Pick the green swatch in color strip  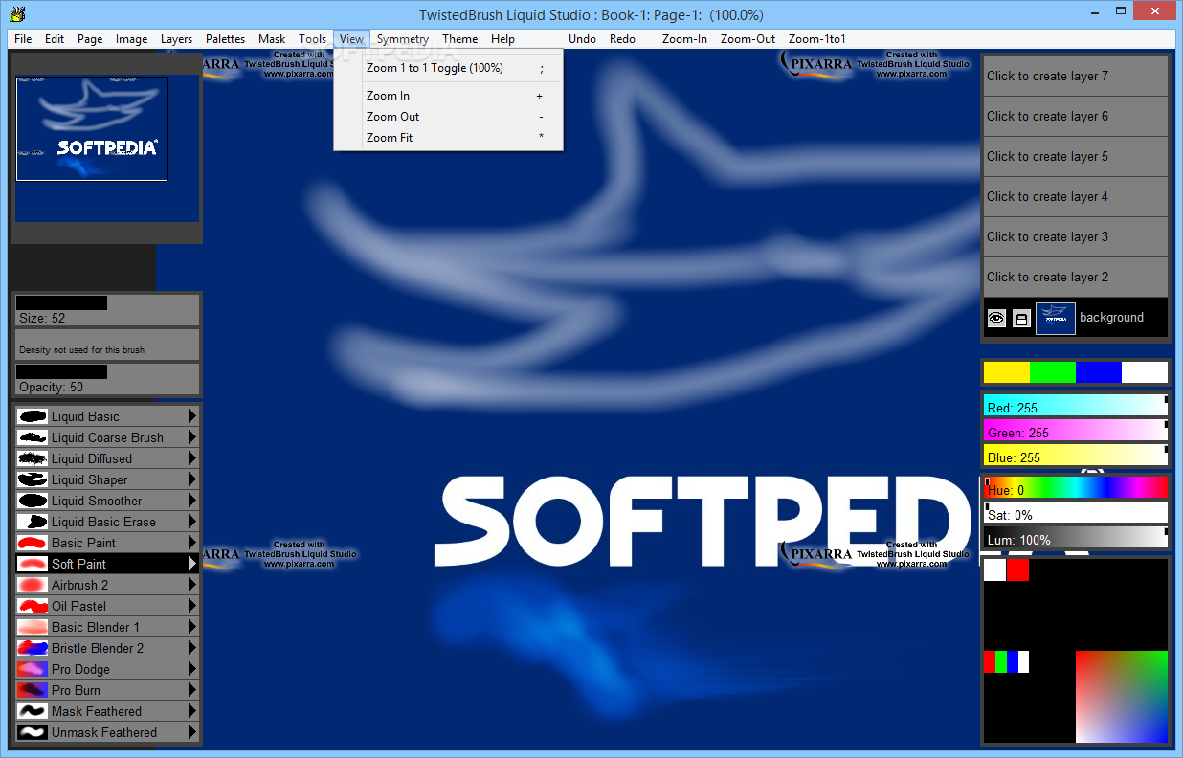point(1053,372)
